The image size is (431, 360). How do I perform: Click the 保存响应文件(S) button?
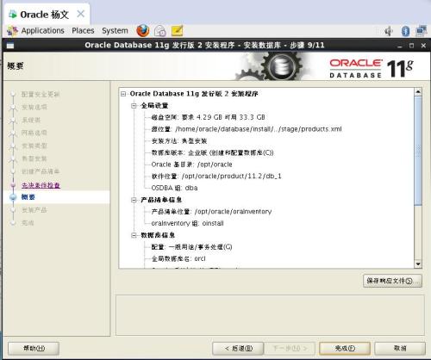click(x=392, y=281)
